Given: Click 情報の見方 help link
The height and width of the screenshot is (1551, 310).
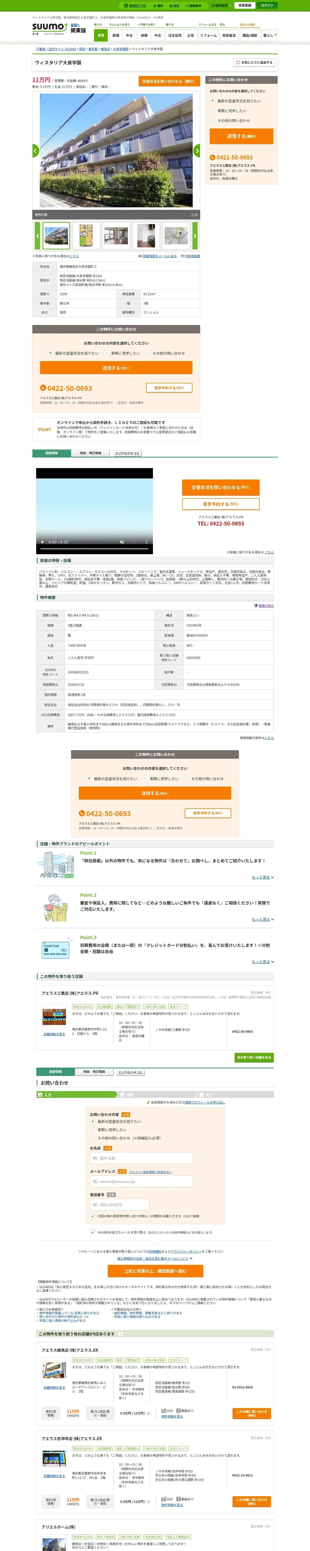Looking at the screenshot, I should (264, 606).
